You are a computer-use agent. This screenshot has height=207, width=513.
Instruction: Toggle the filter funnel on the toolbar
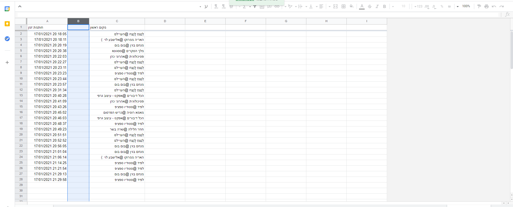(x=254, y=6)
